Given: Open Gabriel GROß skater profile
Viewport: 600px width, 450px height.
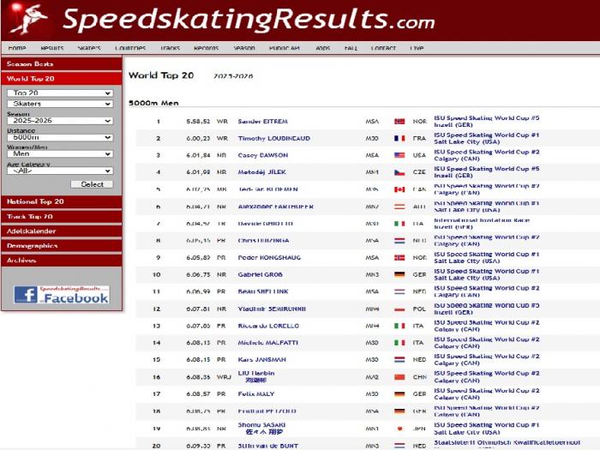Looking at the screenshot, I should point(260,275).
